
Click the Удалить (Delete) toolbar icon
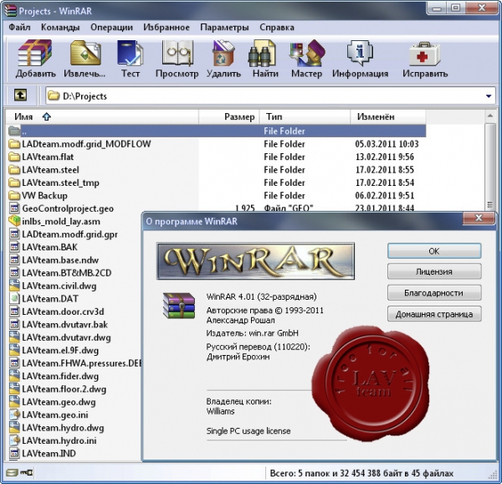tap(223, 53)
